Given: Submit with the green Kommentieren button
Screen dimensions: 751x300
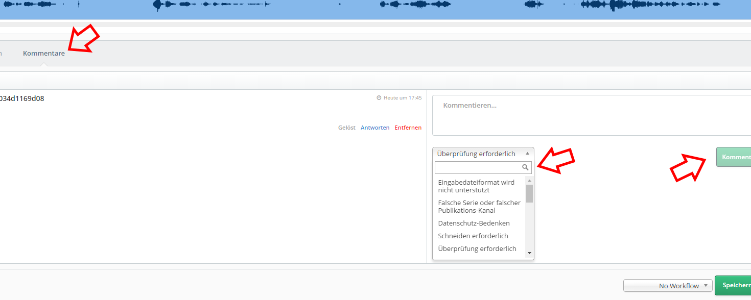Looking at the screenshot, I should point(734,157).
